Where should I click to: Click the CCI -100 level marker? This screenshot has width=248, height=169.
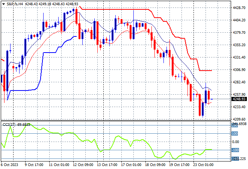pyautogui.click(x=234, y=150)
